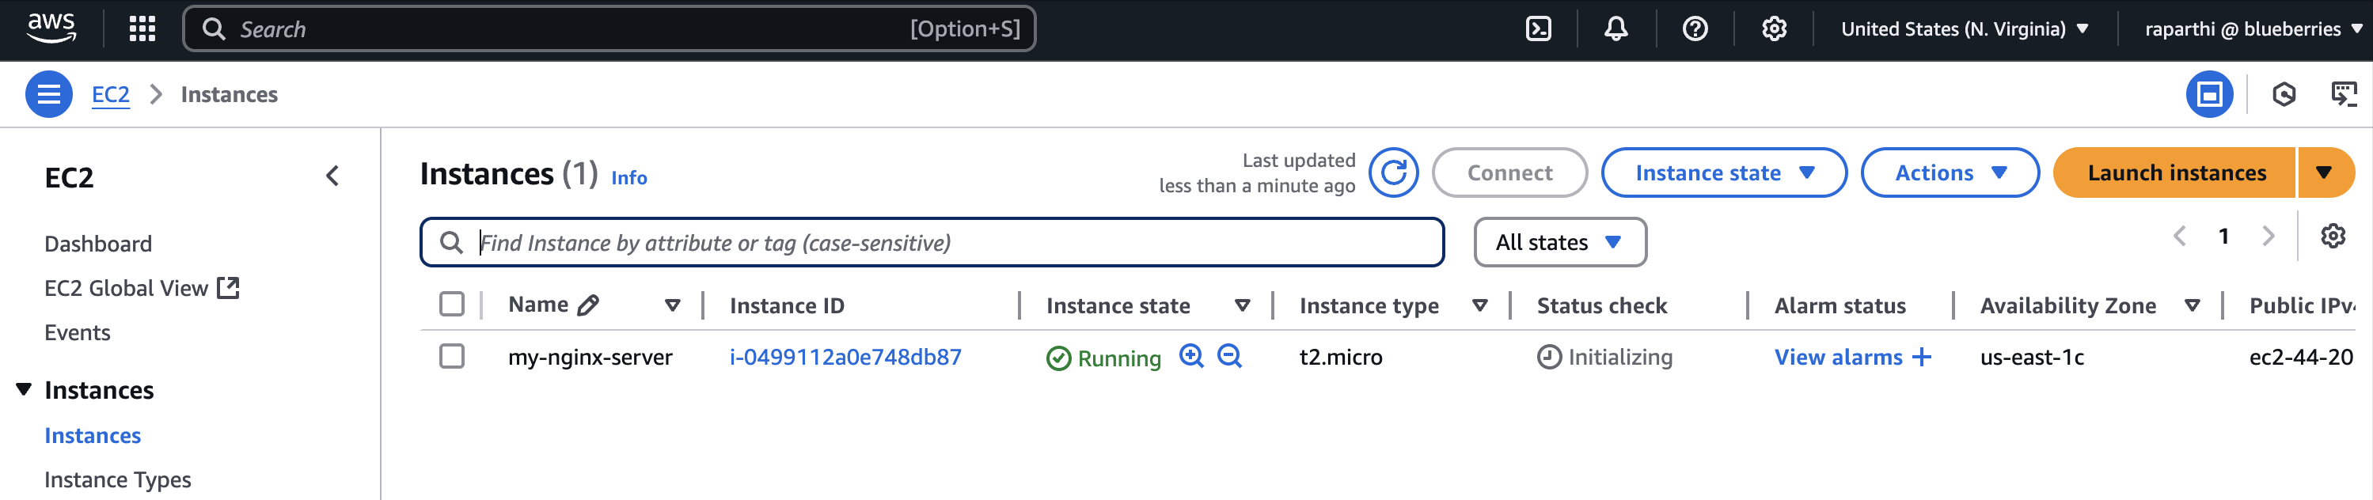Viewport: 2373px width, 500px height.
Task: Open instance ID i-0499112a0e748db87
Action: [845, 358]
